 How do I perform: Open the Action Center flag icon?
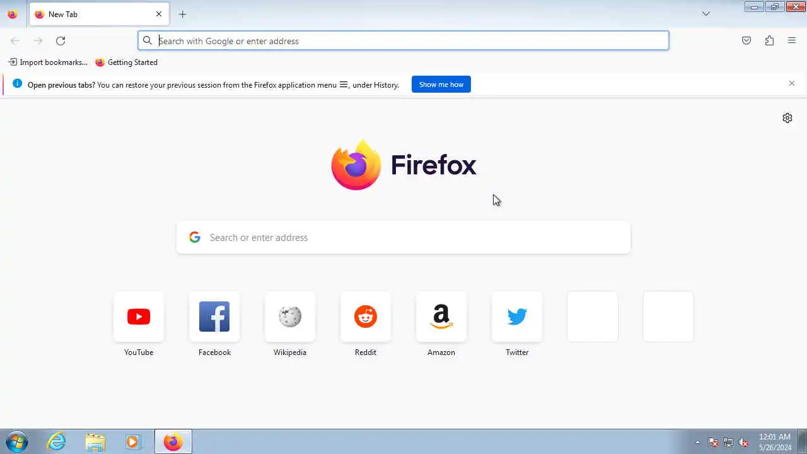click(713, 443)
